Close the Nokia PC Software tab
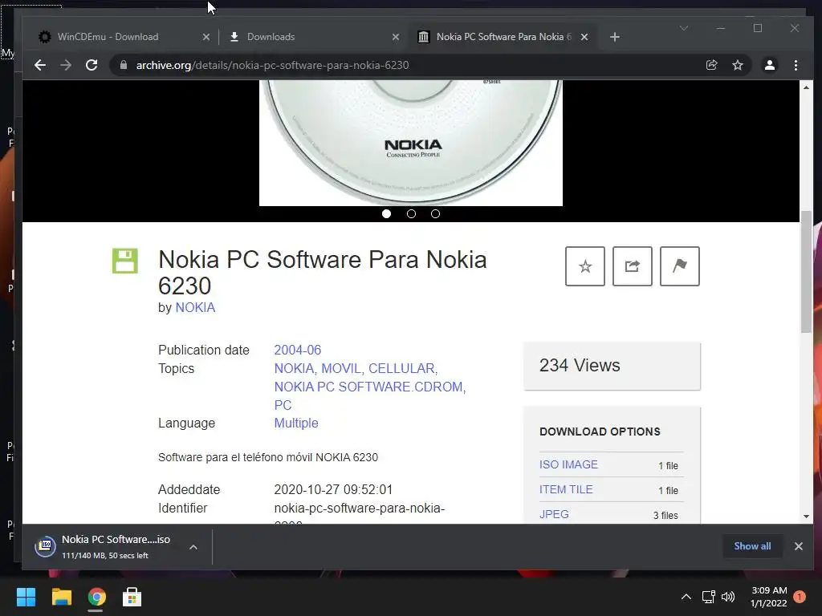Image resolution: width=822 pixels, height=616 pixels. pos(584,37)
